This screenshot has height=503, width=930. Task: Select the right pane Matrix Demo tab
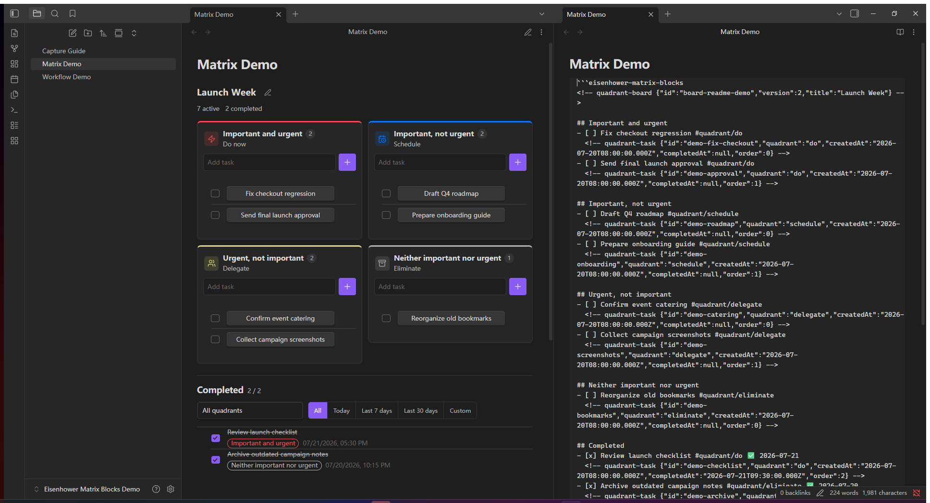tap(605, 14)
